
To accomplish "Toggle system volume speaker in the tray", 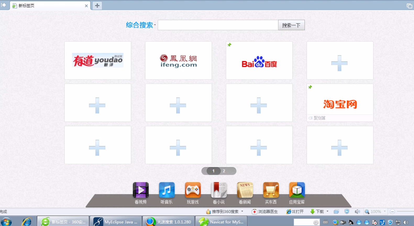I will (406, 222).
